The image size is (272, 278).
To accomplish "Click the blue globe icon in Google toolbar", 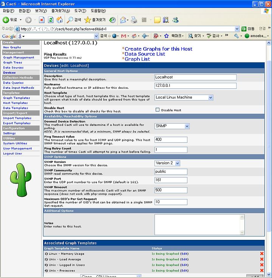I will click(114, 36).
